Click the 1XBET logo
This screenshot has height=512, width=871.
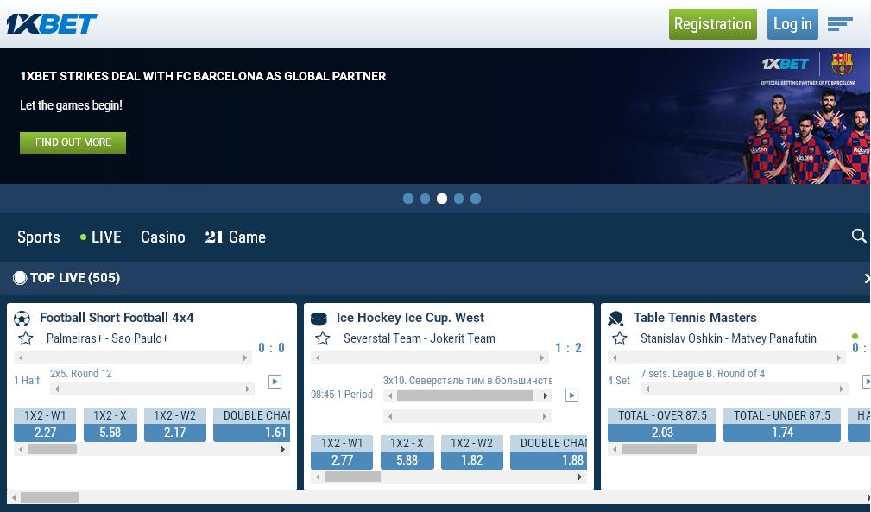[x=52, y=24]
